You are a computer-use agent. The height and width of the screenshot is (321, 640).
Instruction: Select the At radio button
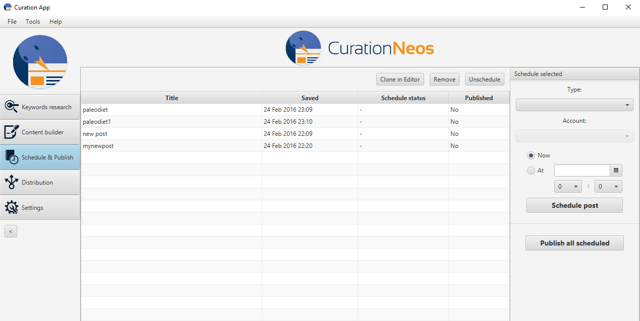pyautogui.click(x=531, y=171)
